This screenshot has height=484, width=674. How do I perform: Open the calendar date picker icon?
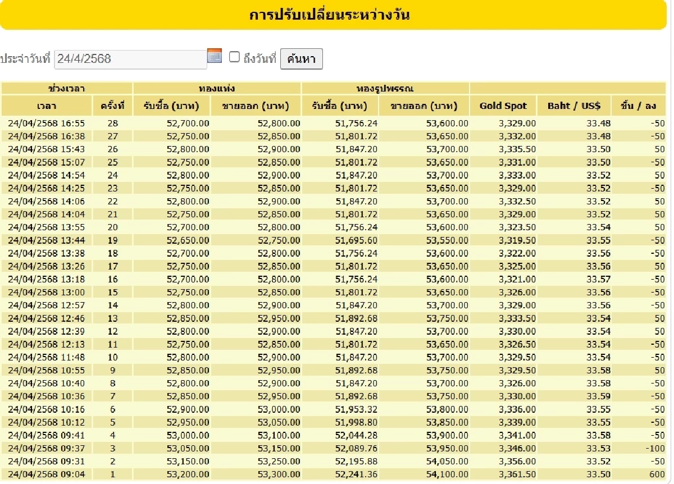click(x=215, y=56)
